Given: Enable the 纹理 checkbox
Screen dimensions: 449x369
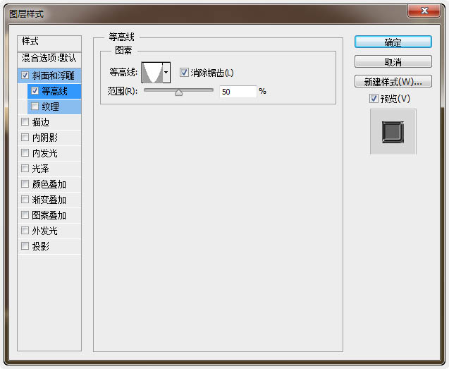Looking at the screenshot, I should [x=35, y=107].
